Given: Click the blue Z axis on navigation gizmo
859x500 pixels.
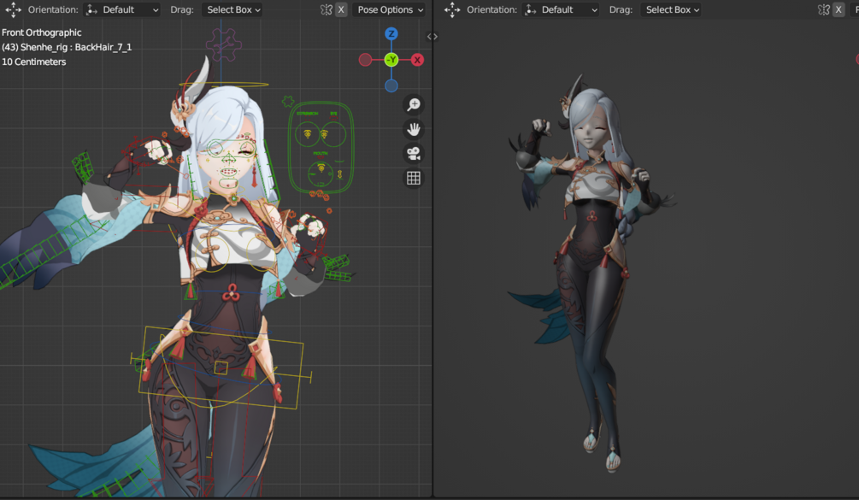Looking at the screenshot, I should [391, 34].
